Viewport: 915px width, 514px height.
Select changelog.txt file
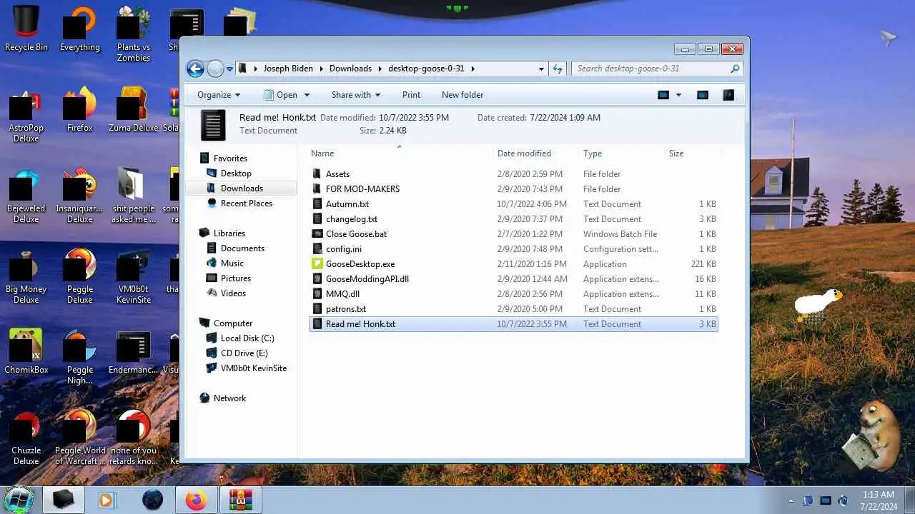351,219
